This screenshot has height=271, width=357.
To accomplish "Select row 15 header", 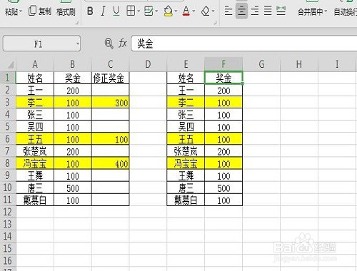I will (x=8, y=248).
